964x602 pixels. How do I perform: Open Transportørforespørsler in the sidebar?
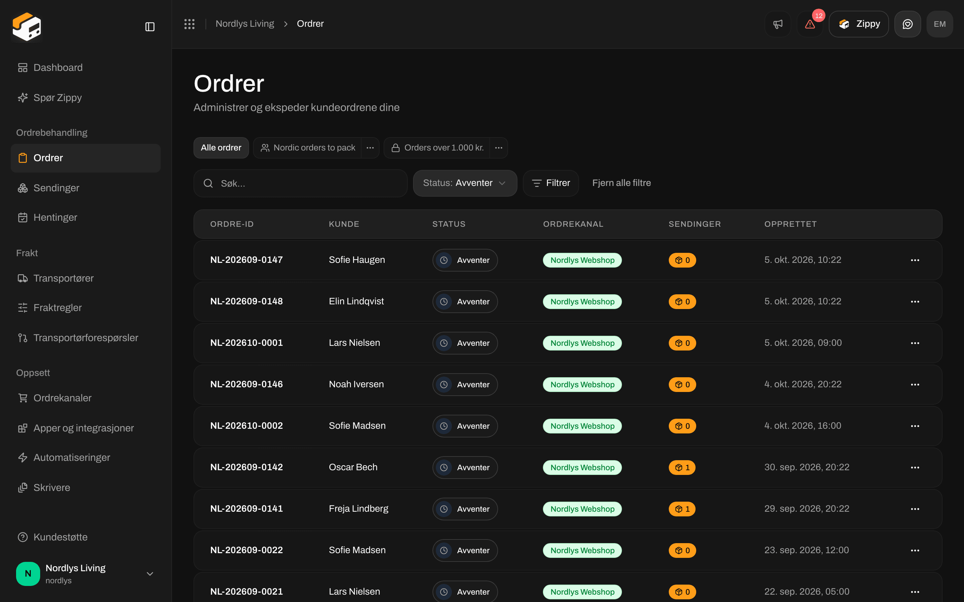(x=85, y=338)
